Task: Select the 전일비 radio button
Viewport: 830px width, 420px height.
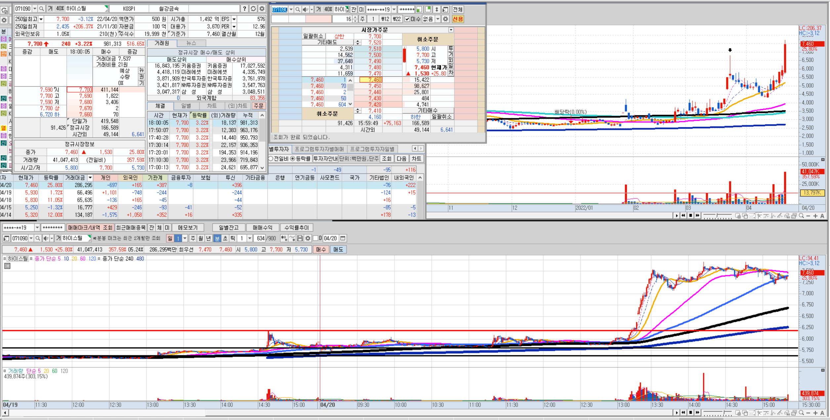Action: pyautogui.click(x=271, y=159)
